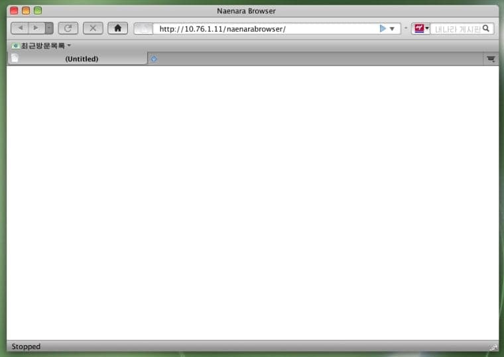
Task: Open the home page
Action: click(117, 28)
